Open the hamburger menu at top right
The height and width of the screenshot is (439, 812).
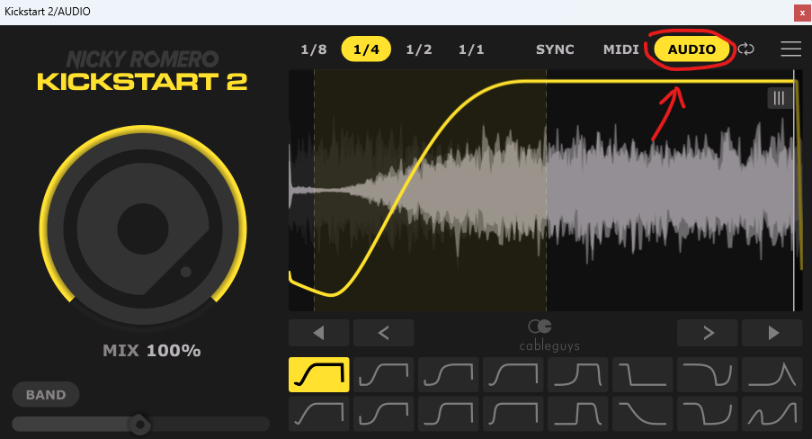pos(790,49)
